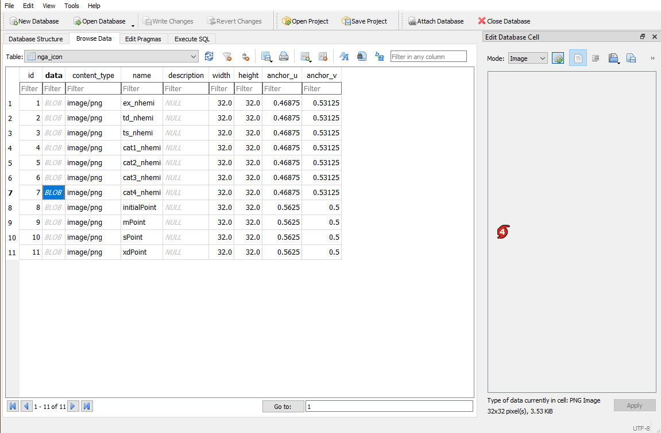Click the Go to button

(283, 406)
